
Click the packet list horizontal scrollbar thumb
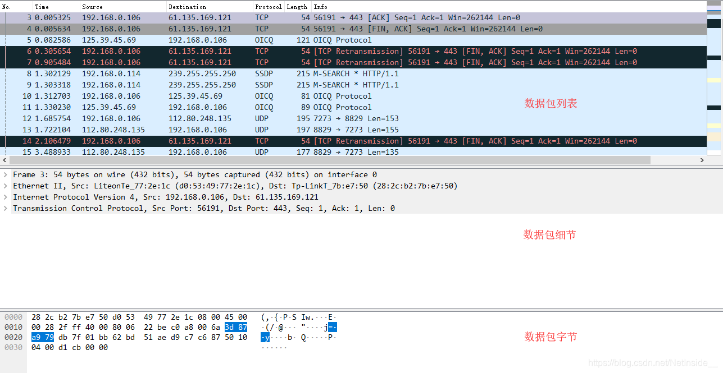(330, 160)
